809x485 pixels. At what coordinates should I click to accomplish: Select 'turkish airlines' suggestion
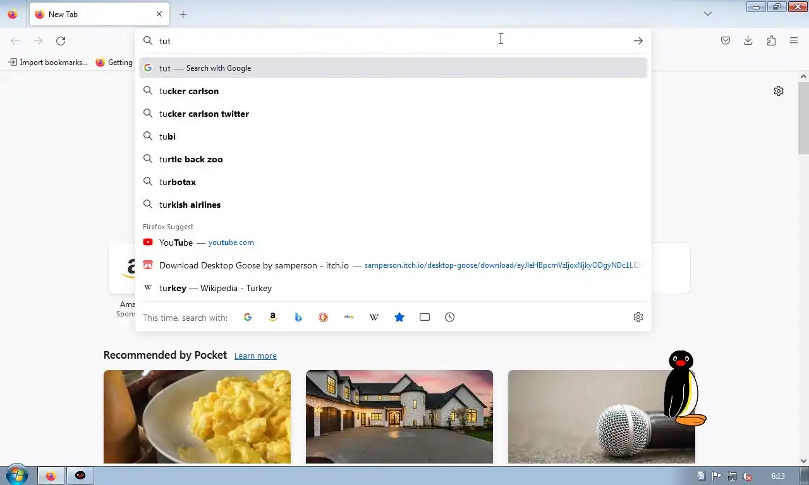coord(393,205)
